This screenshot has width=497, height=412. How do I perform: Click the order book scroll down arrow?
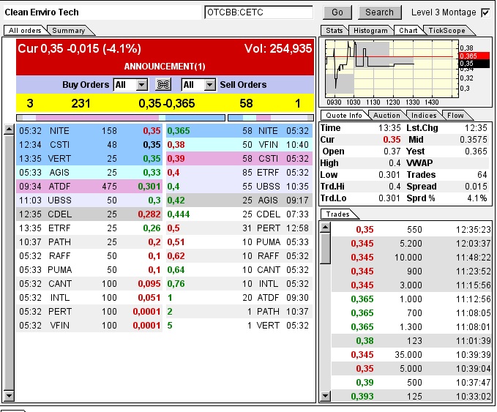(9, 397)
